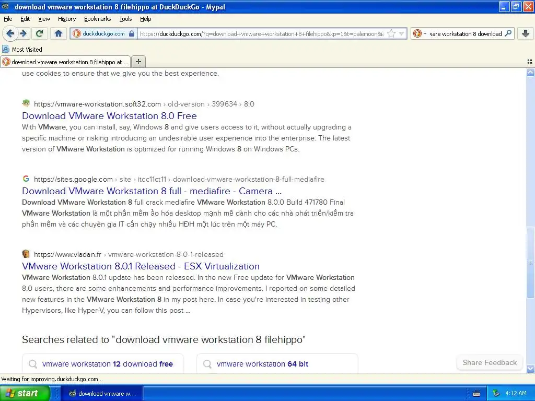Click the vertical scrollbar up arrow
Viewport: 535px width, 401px height.
point(530,72)
